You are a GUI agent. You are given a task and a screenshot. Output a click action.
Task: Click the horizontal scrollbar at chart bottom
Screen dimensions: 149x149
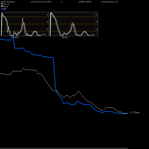[x=64, y=148]
